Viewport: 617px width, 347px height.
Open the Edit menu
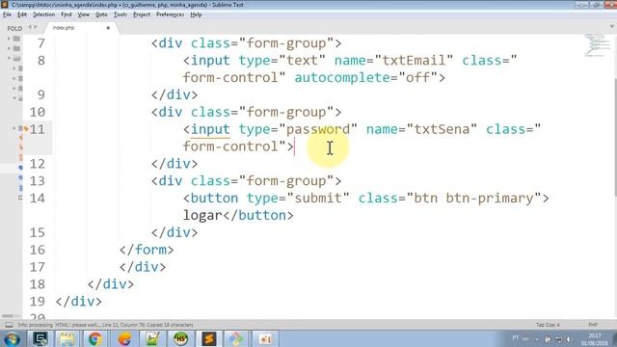(22, 14)
